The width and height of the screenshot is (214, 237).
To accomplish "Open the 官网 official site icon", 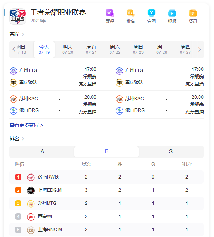I will [x=151, y=16].
